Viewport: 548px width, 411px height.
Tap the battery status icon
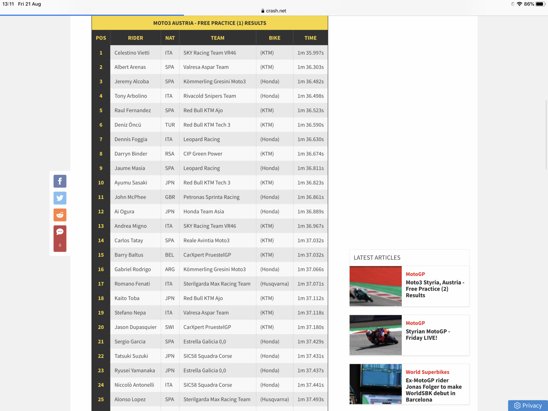[540, 4]
